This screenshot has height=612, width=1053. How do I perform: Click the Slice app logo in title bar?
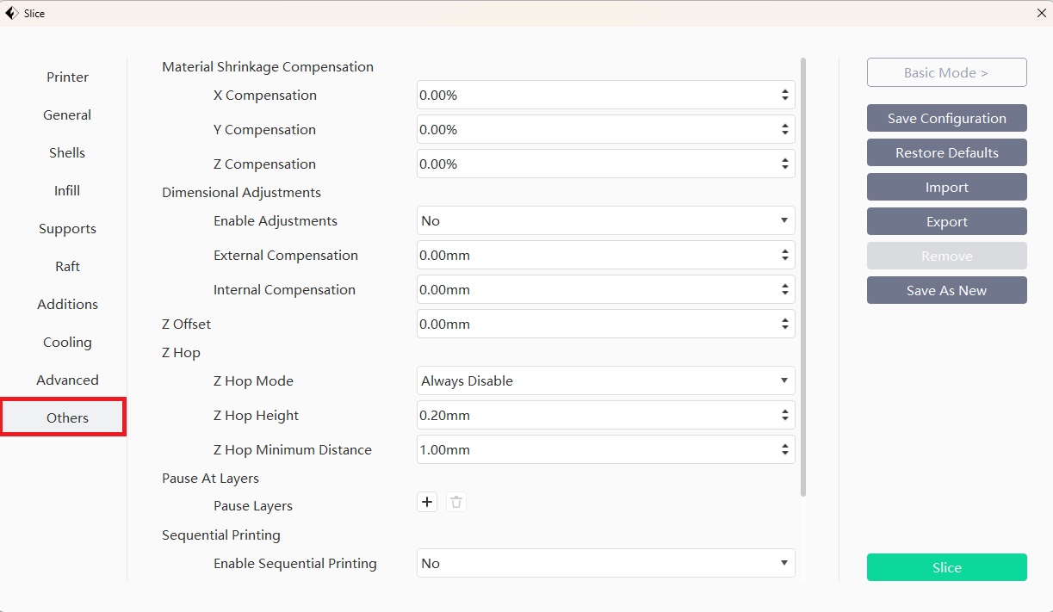tap(12, 13)
